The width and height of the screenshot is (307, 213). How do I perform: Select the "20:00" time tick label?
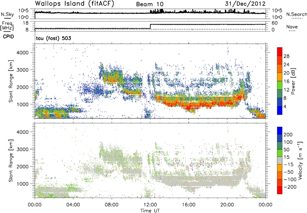(x=227, y=205)
